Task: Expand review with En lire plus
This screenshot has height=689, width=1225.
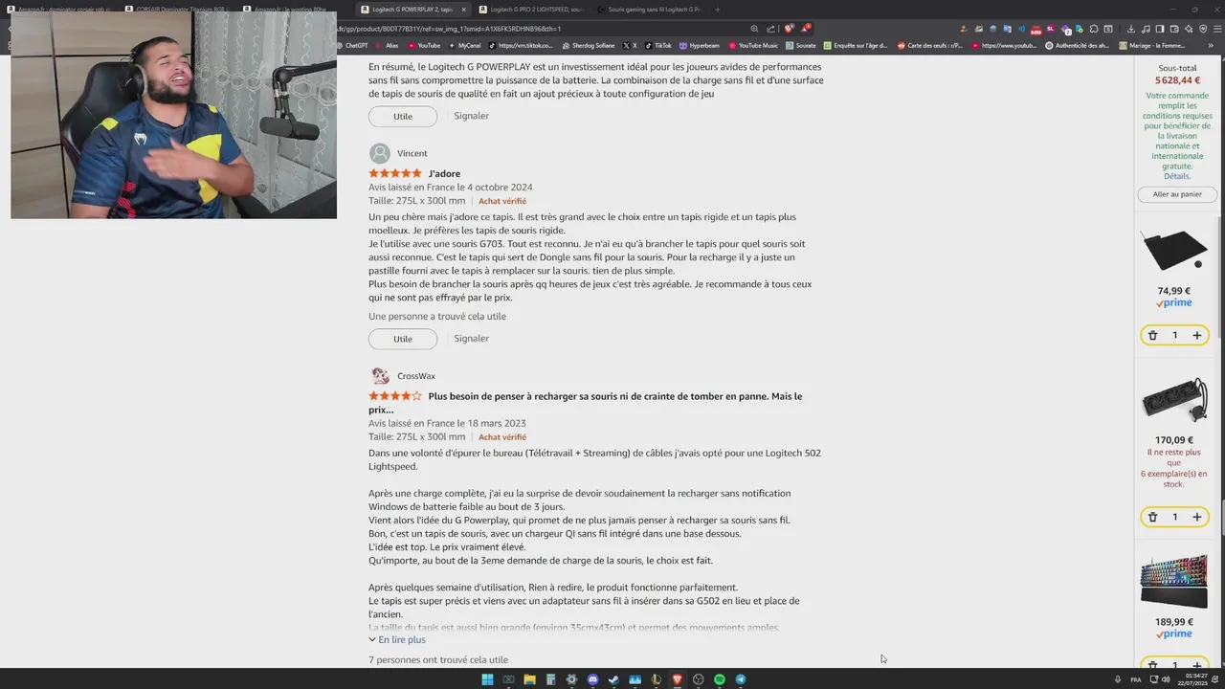Action: coord(397,639)
